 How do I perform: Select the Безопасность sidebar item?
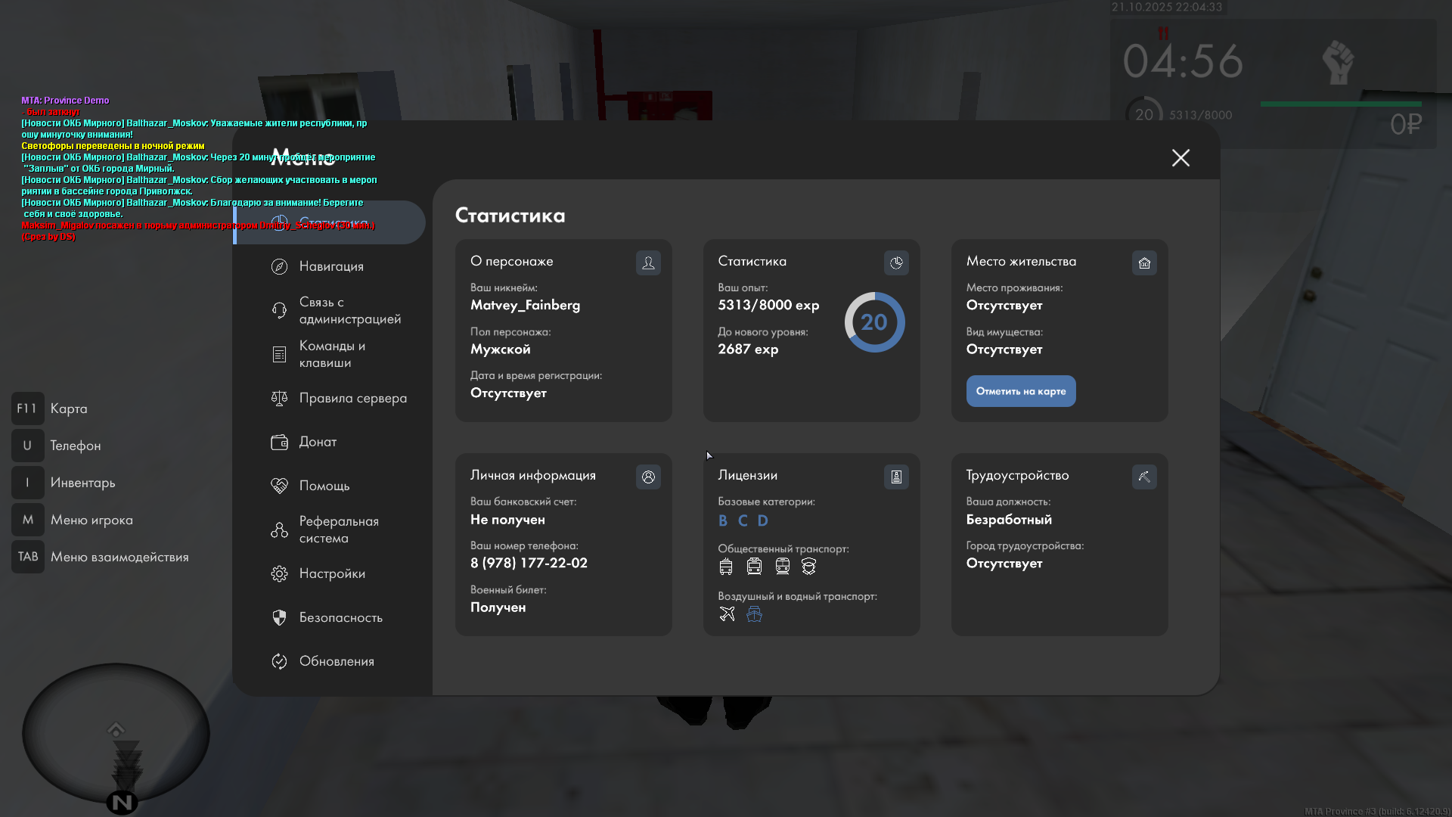(x=340, y=617)
